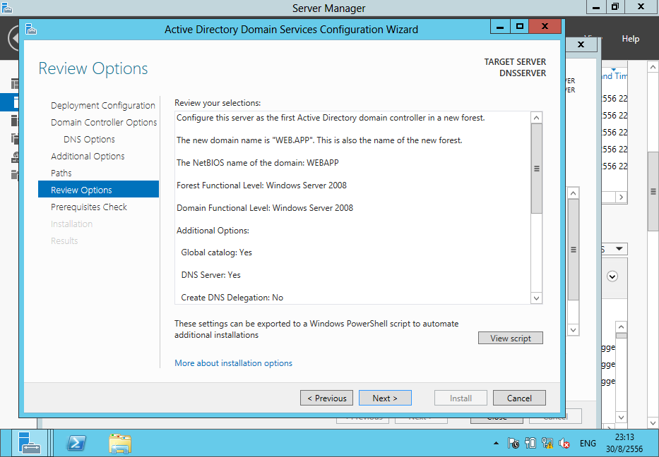Select Dashboard icon in Server Manager sidebar
Image resolution: width=659 pixels, height=457 pixels.
tap(15, 83)
